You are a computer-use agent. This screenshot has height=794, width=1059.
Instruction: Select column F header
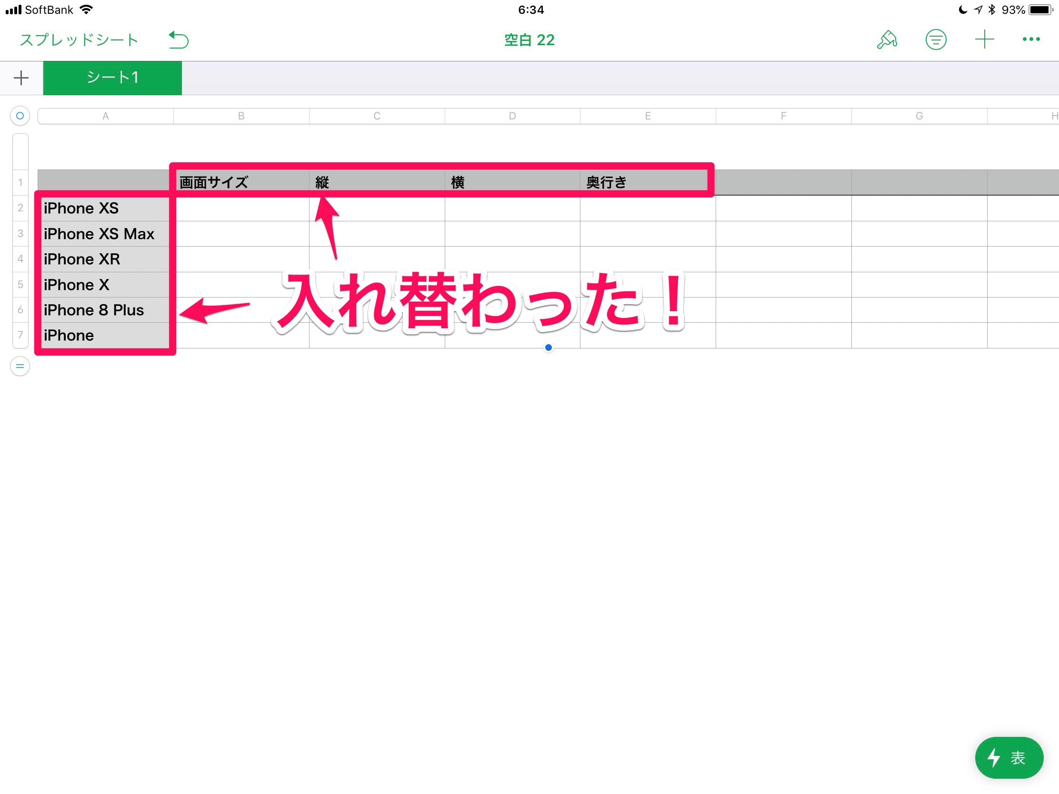coord(783,116)
